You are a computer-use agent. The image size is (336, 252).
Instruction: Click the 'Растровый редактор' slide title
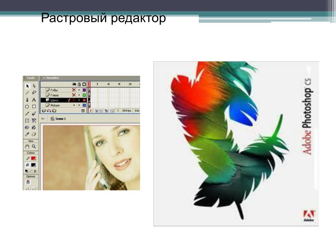[103, 18]
